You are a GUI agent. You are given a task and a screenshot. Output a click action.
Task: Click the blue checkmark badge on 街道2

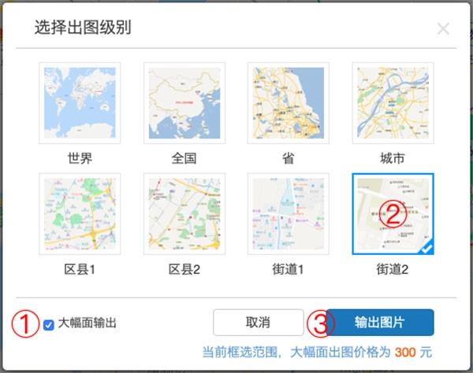pyautogui.click(x=426, y=249)
